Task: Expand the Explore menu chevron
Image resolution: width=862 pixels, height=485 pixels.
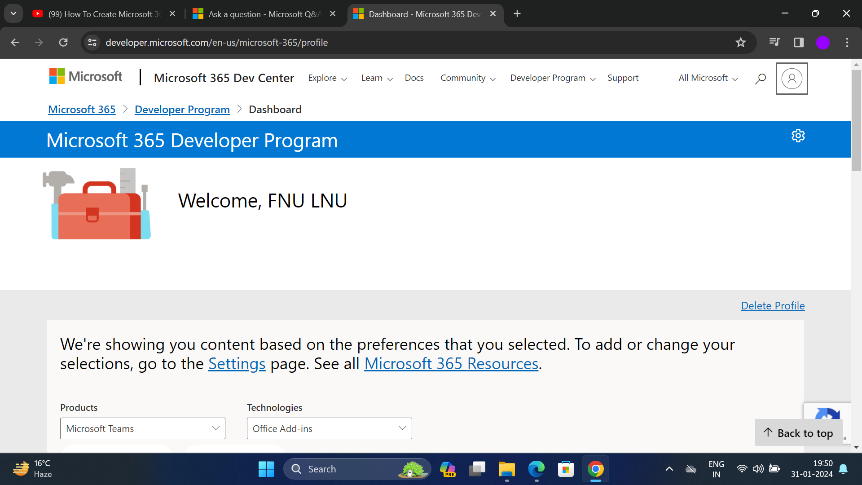Action: coord(343,79)
